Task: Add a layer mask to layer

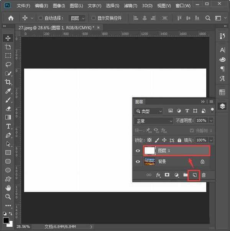Action: point(167,175)
